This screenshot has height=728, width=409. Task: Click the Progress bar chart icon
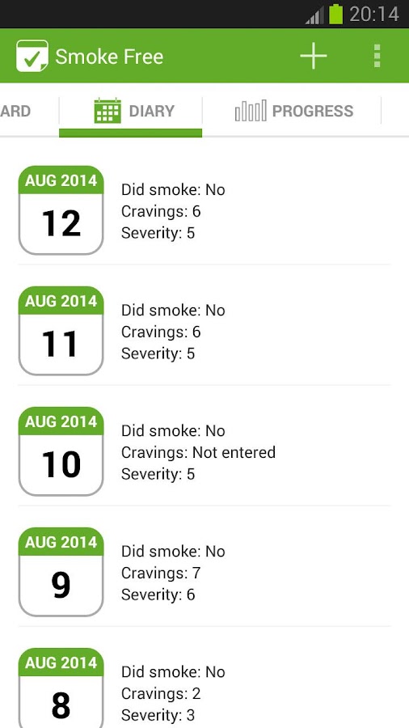click(251, 111)
